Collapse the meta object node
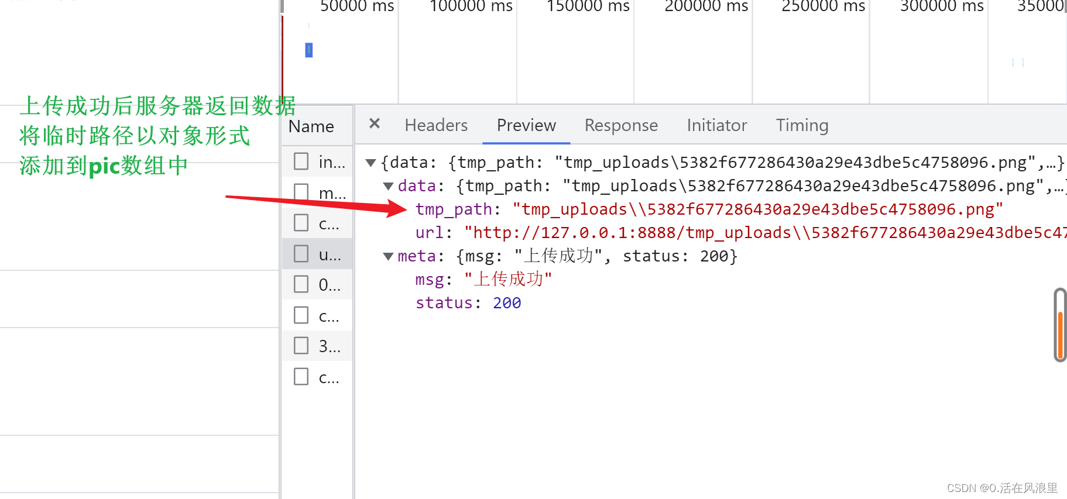Image resolution: width=1067 pixels, height=499 pixels. coord(388,256)
